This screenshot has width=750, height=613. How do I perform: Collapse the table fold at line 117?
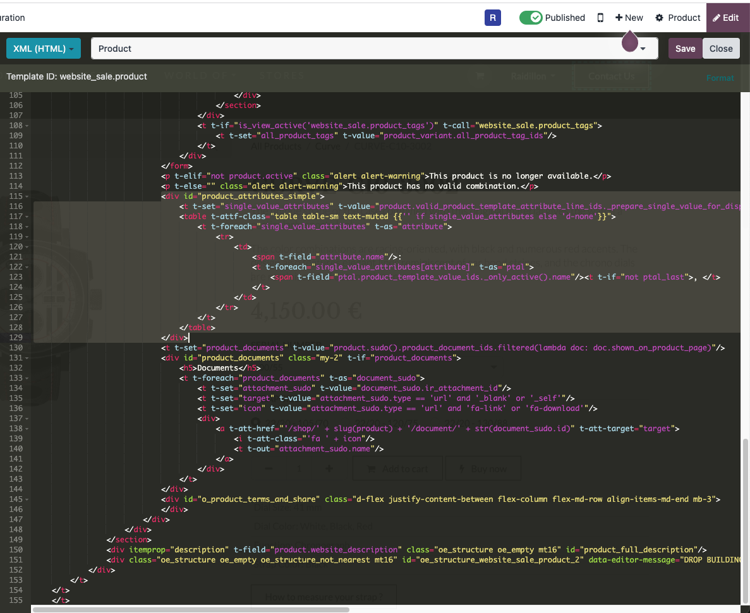click(27, 217)
